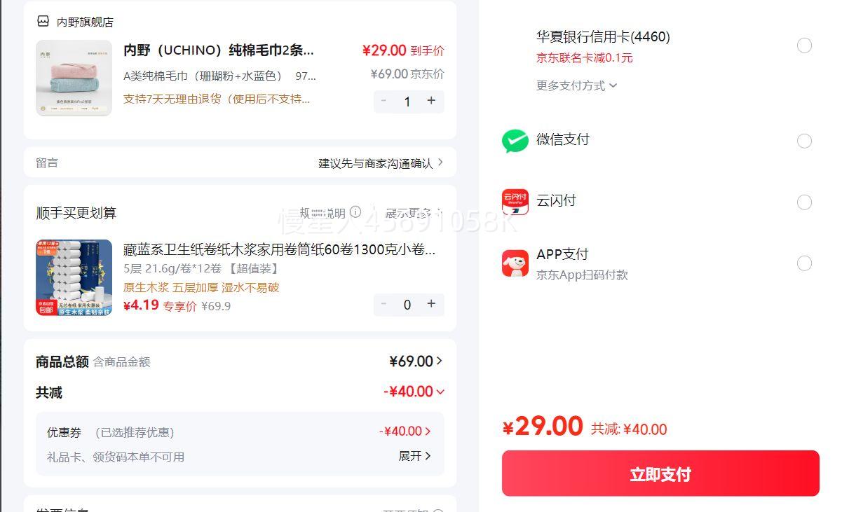The image size is (842, 512).
Task: Increase UCHINO towel quantity with plus
Action: pyautogui.click(x=431, y=101)
